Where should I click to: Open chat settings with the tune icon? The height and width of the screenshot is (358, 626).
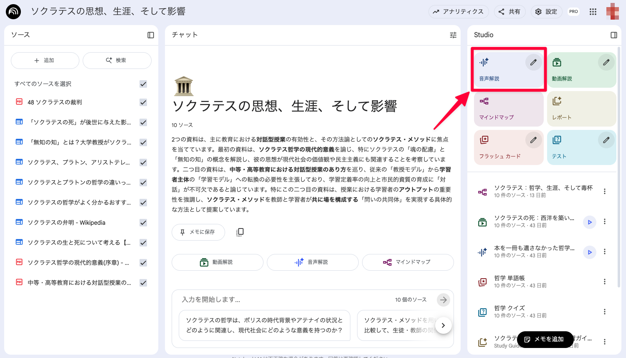click(453, 35)
